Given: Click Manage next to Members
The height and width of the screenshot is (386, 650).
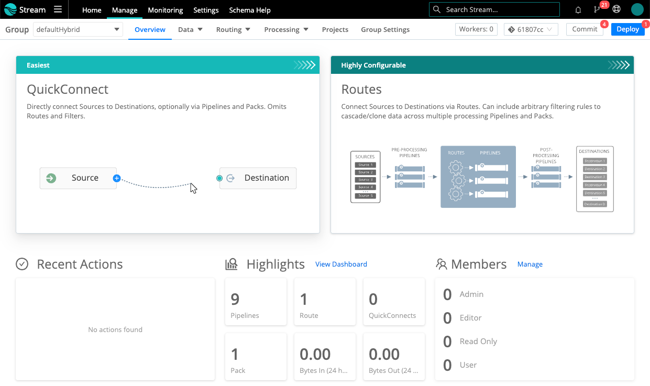Looking at the screenshot, I should (530, 264).
